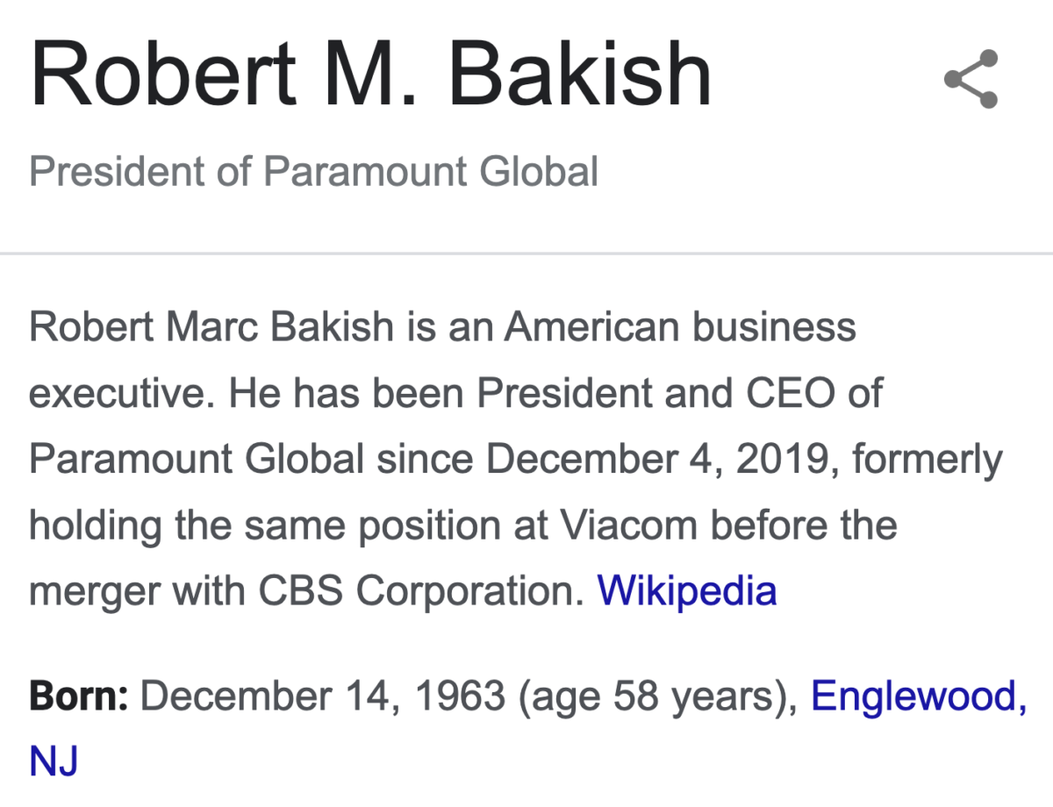Click the Robert M. Bakish heading
Viewport: 1053px width, 807px height.
(x=370, y=75)
